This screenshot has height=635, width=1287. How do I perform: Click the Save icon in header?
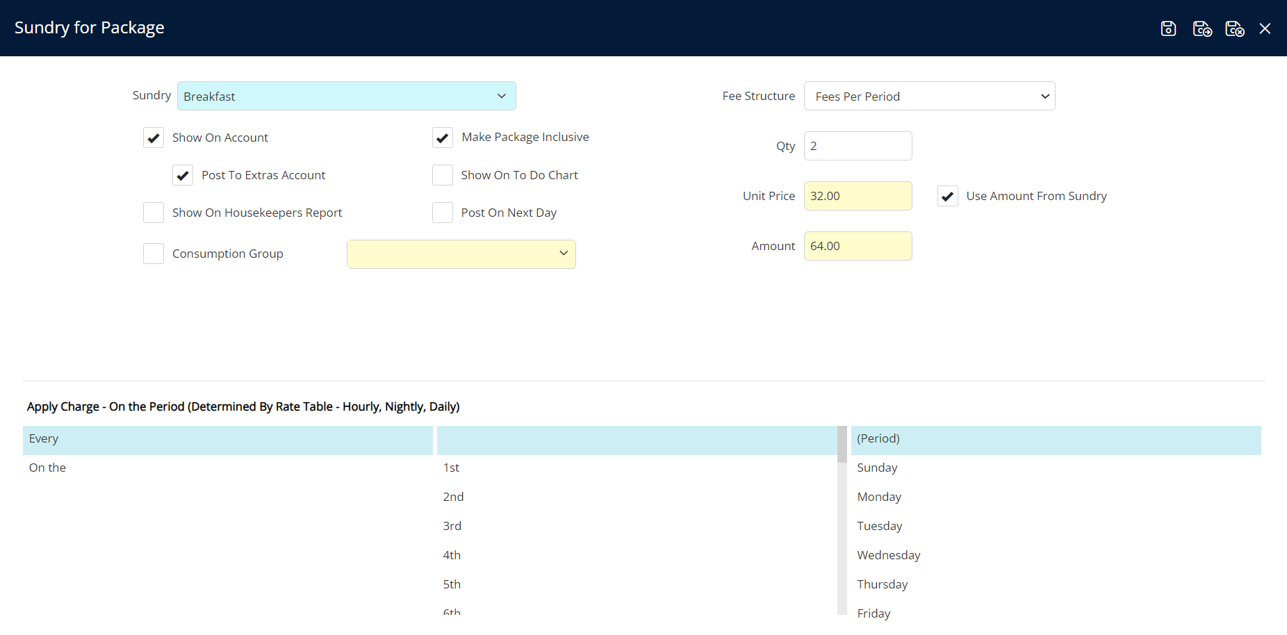click(1168, 28)
